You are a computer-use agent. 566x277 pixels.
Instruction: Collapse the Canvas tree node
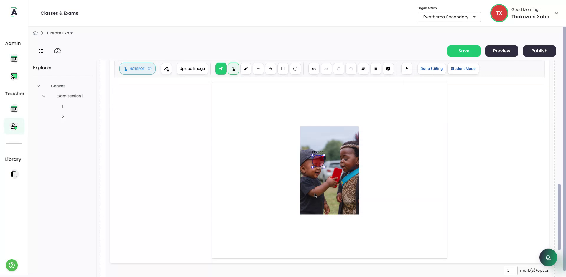(38, 86)
